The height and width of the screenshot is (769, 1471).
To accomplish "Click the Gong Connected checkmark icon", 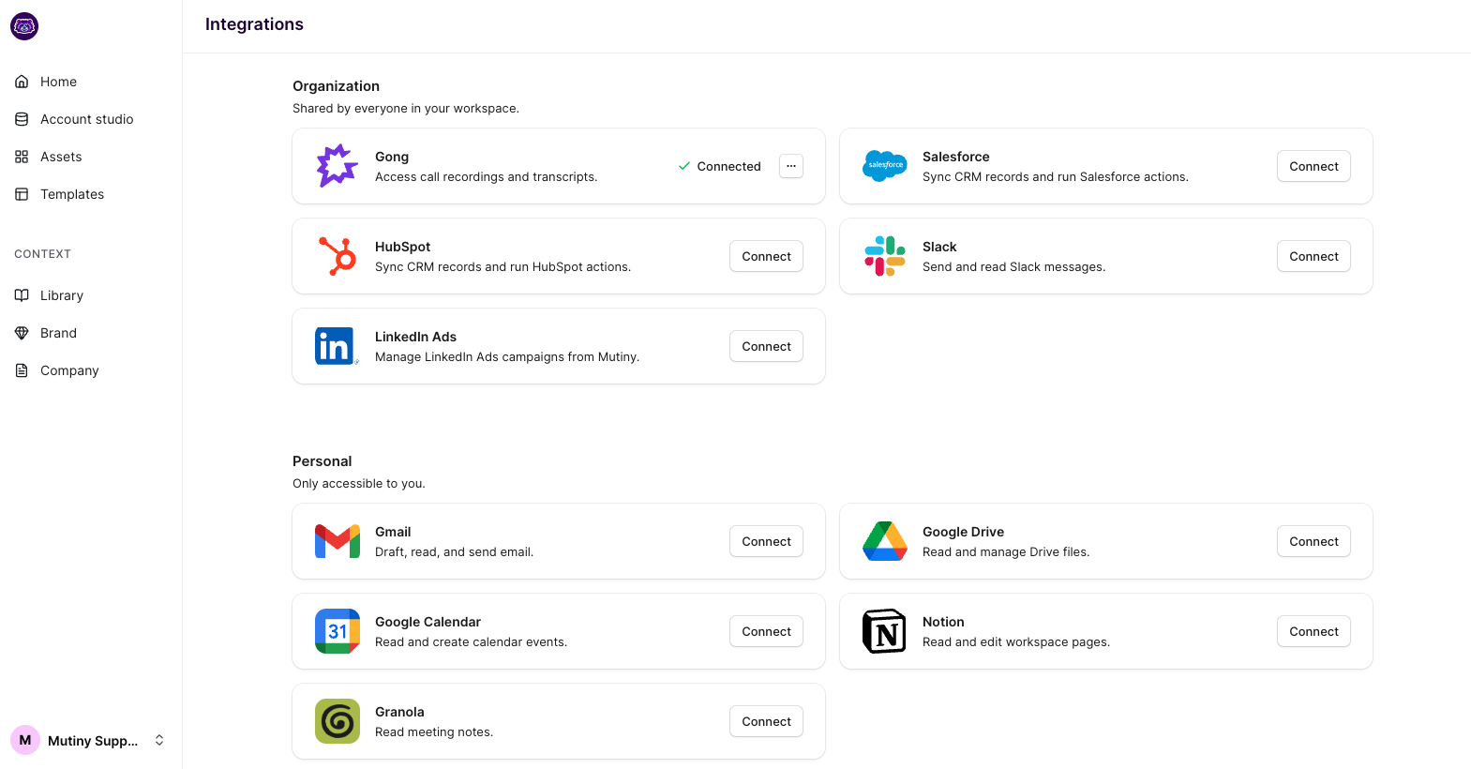I will click(x=684, y=166).
